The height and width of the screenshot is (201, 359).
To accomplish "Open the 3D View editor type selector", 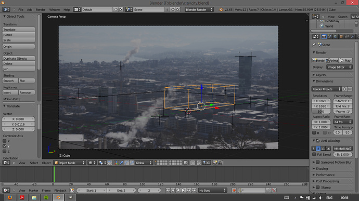I will [x=6, y=163].
